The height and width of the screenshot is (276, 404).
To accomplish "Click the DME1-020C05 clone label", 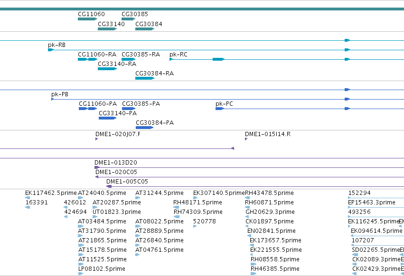I will [116, 172].
